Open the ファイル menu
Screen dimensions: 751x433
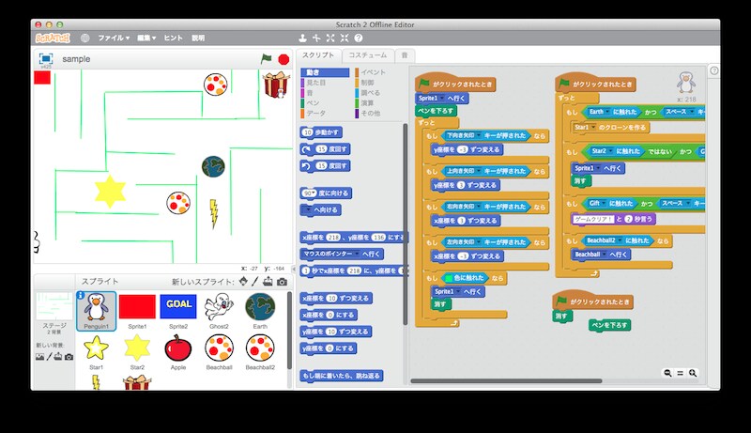(x=114, y=39)
